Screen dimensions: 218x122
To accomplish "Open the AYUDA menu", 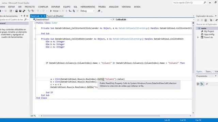I will (x=137, y=7).
